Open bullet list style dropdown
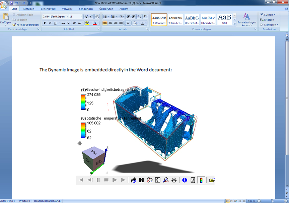This screenshot has height=203, width=289. 109,17
